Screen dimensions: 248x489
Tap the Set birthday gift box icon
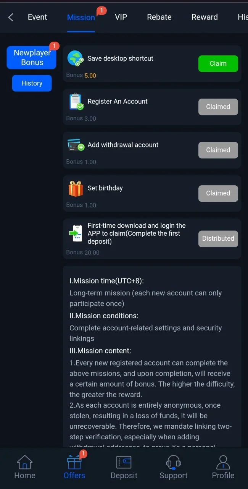[76, 189]
